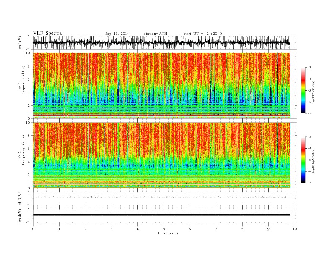Click the "-3" label on ch.2 colorbar
The image size is (332, 257).
309,137
